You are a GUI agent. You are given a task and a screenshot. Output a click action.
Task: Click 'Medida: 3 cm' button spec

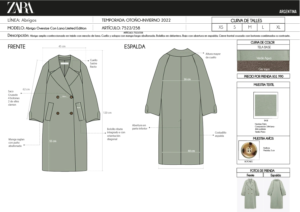(x=269, y=150)
